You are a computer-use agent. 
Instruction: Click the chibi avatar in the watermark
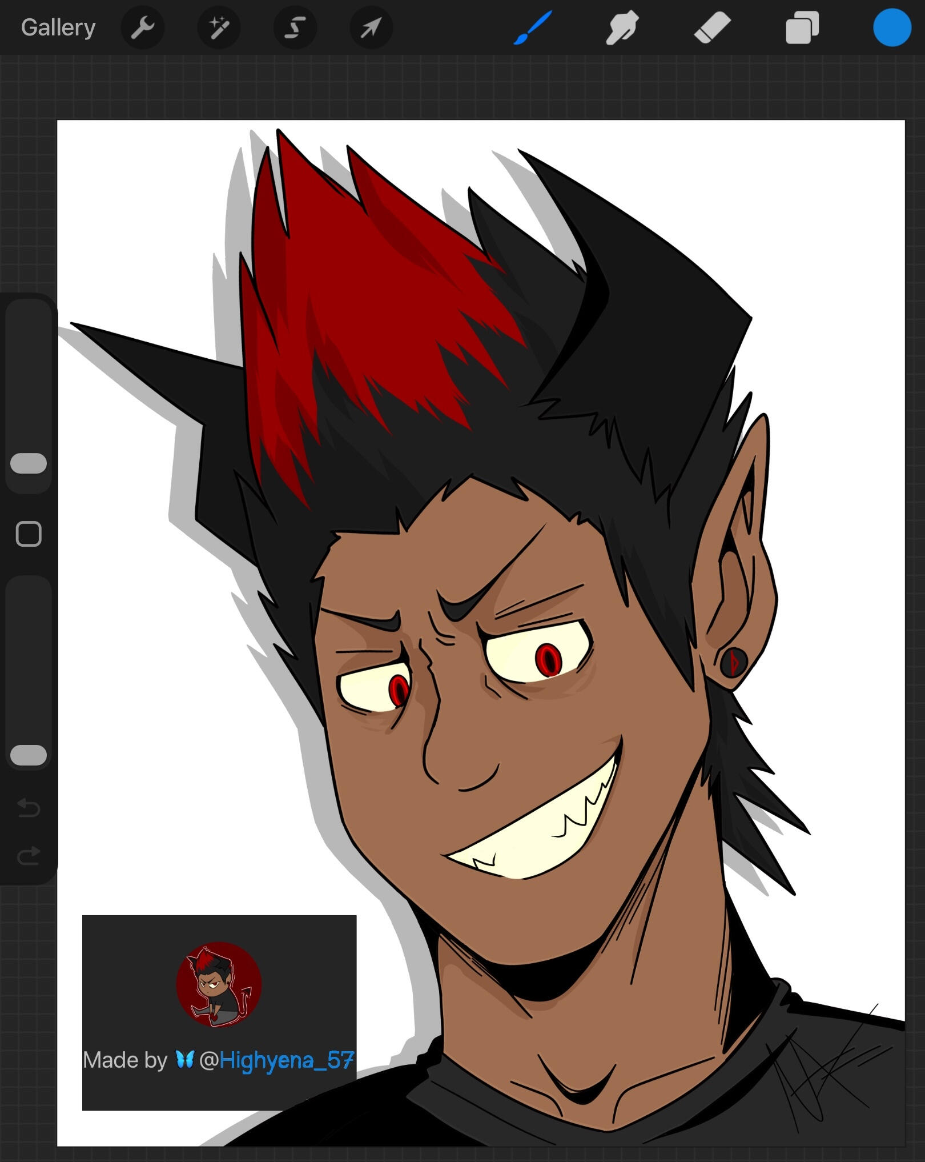pyautogui.click(x=219, y=984)
